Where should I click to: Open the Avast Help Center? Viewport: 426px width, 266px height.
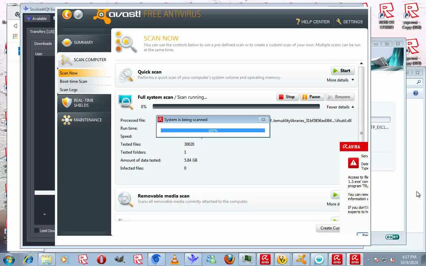coord(313,22)
